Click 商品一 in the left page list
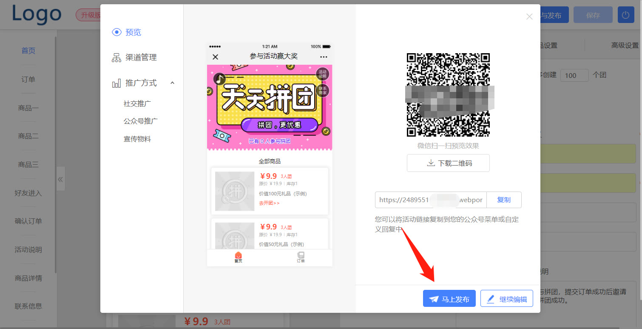The width and height of the screenshot is (642, 329). [28, 108]
